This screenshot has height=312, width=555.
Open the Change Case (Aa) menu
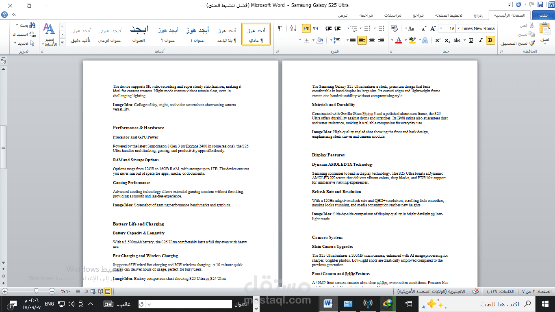(x=410, y=28)
